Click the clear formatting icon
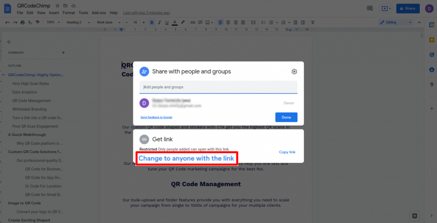 tap(313, 22)
